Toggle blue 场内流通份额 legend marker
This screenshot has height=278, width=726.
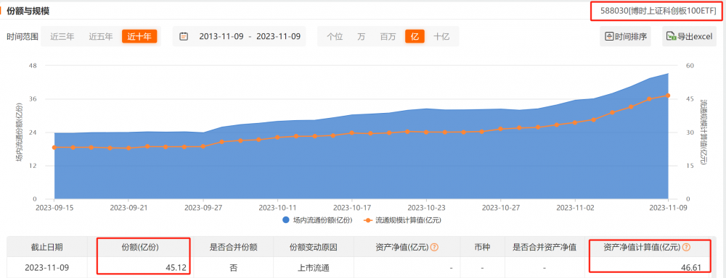(285, 220)
